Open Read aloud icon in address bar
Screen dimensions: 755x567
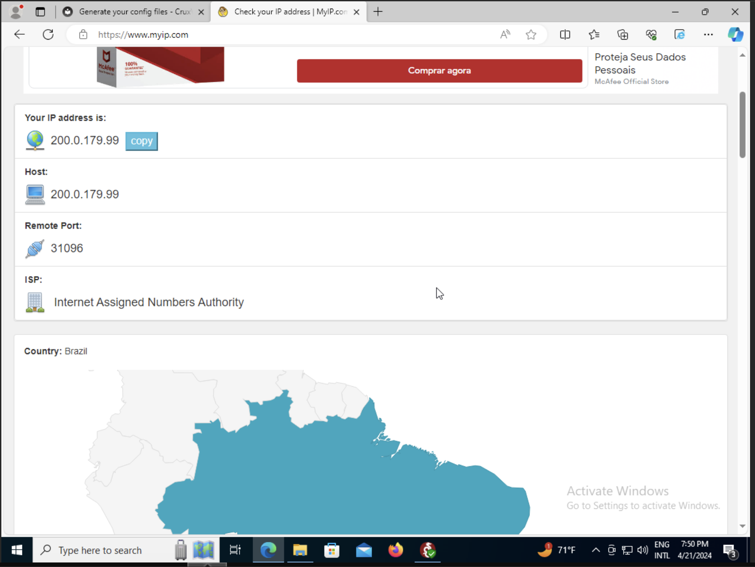pyautogui.click(x=505, y=35)
